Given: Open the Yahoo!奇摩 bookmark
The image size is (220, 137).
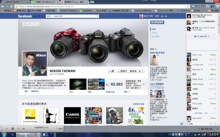Looking at the screenshot, I should pyautogui.click(x=34, y=11).
